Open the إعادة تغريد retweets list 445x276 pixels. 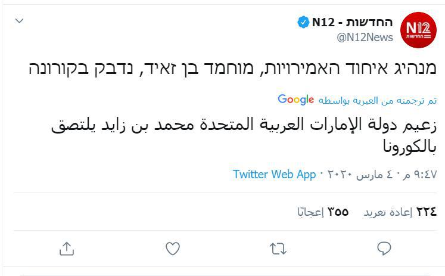(x=388, y=212)
